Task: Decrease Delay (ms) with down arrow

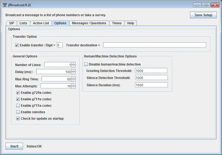Action: pyautogui.click(x=73, y=73)
